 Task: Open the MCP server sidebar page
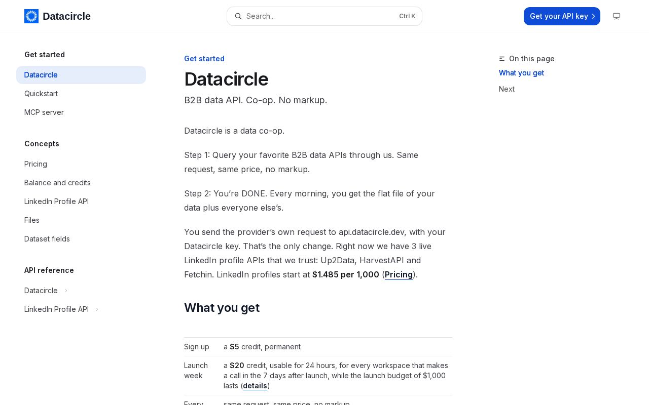(x=81, y=112)
